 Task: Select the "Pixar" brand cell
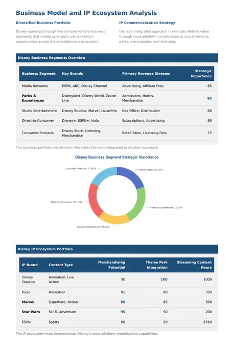pos(26,292)
